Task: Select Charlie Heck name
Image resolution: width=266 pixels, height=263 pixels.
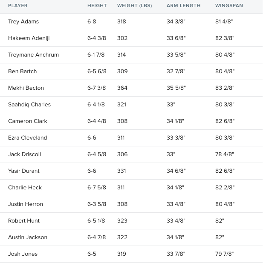Action: [25, 188]
